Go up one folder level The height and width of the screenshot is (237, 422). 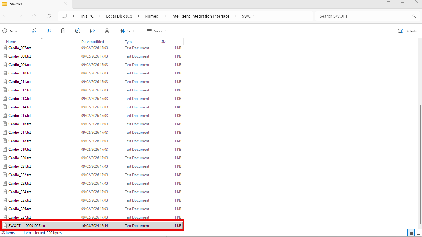(x=34, y=16)
